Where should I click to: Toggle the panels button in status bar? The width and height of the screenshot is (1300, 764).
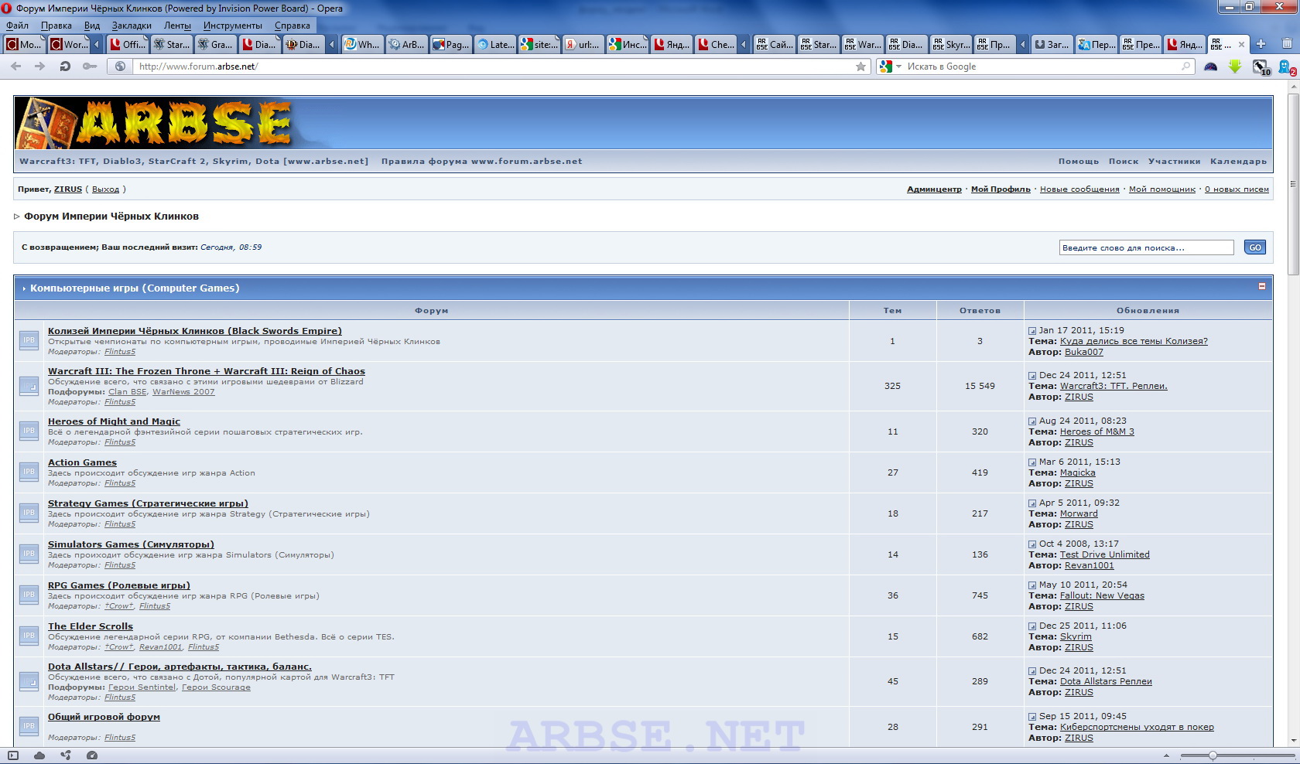tap(13, 755)
